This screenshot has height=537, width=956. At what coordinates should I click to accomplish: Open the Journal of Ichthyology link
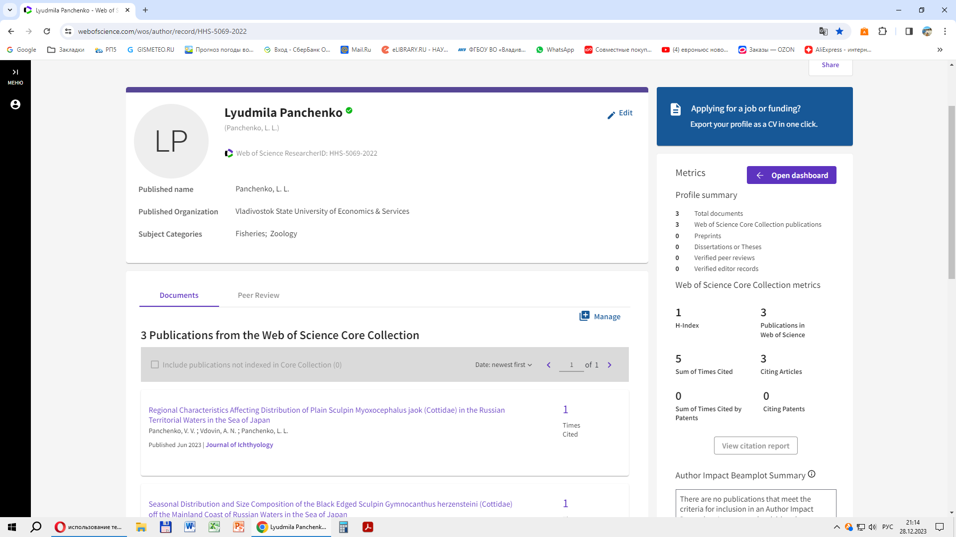[x=239, y=445]
